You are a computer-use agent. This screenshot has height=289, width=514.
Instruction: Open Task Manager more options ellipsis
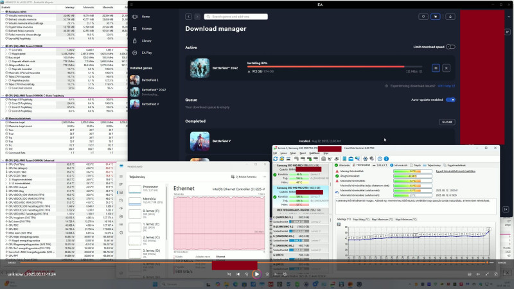[x=264, y=177]
